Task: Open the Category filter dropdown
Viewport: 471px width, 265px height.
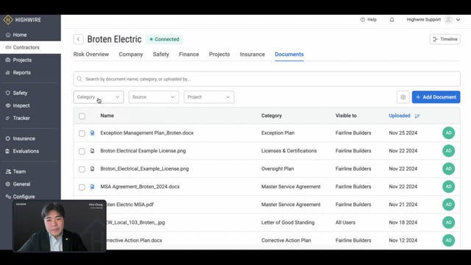Action: pos(99,97)
